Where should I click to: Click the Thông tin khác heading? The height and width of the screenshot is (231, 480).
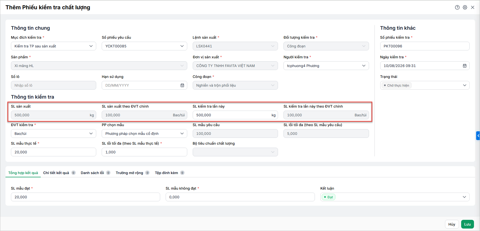398,28
